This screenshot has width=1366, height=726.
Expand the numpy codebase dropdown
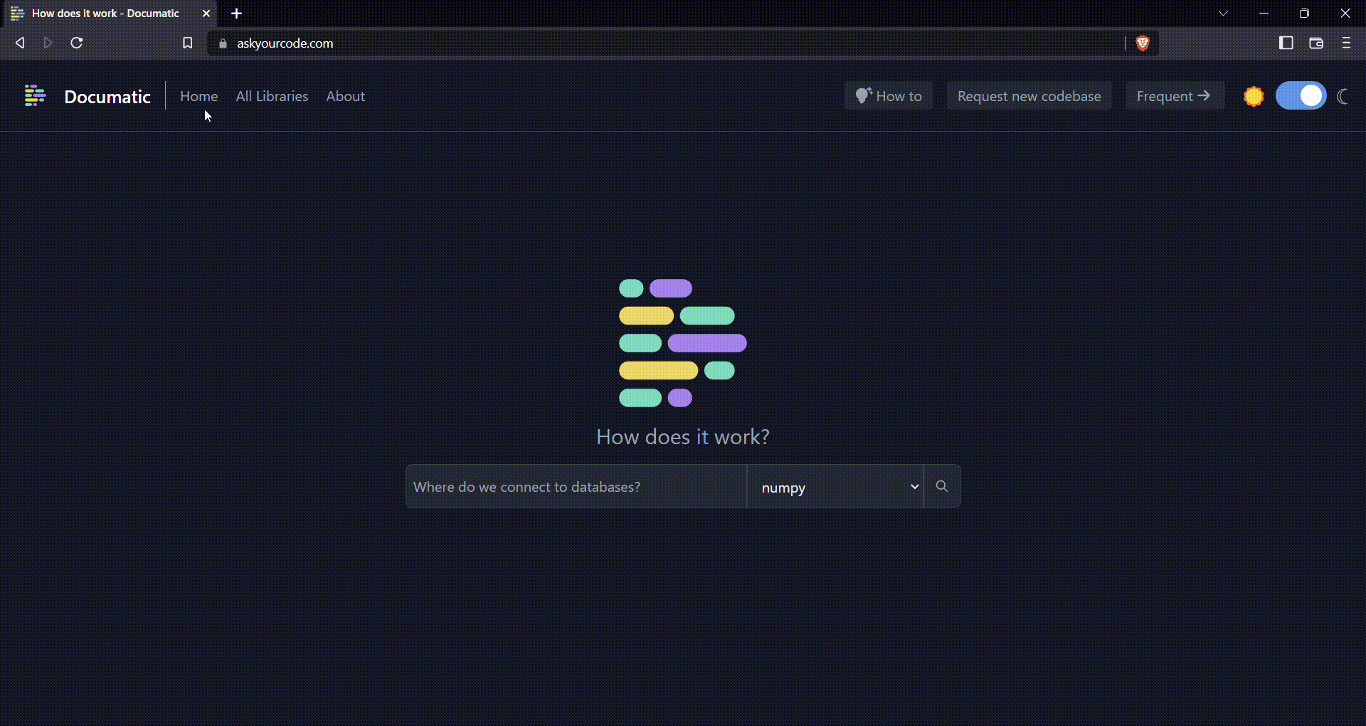click(835, 487)
